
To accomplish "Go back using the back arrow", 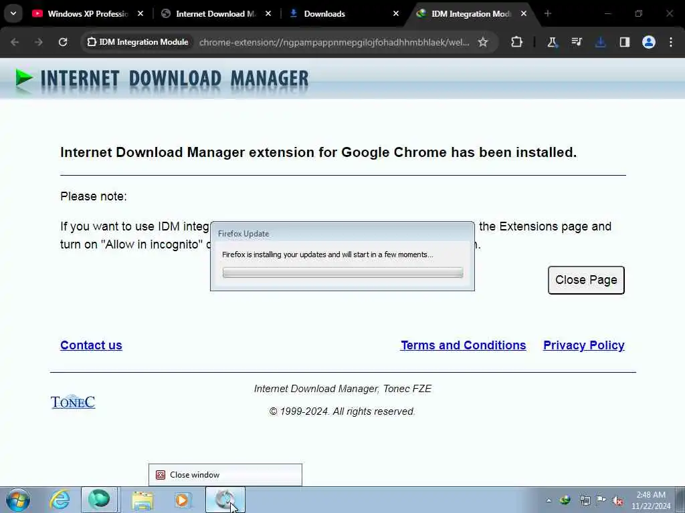I will tap(15, 42).
